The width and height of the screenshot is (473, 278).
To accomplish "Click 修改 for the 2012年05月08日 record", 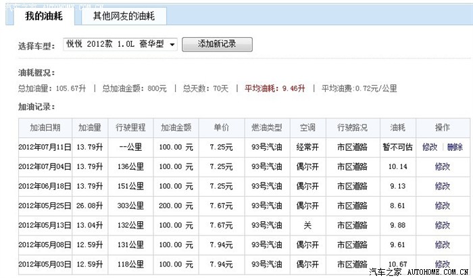I will pyautogui.click(x=442, y=244).
